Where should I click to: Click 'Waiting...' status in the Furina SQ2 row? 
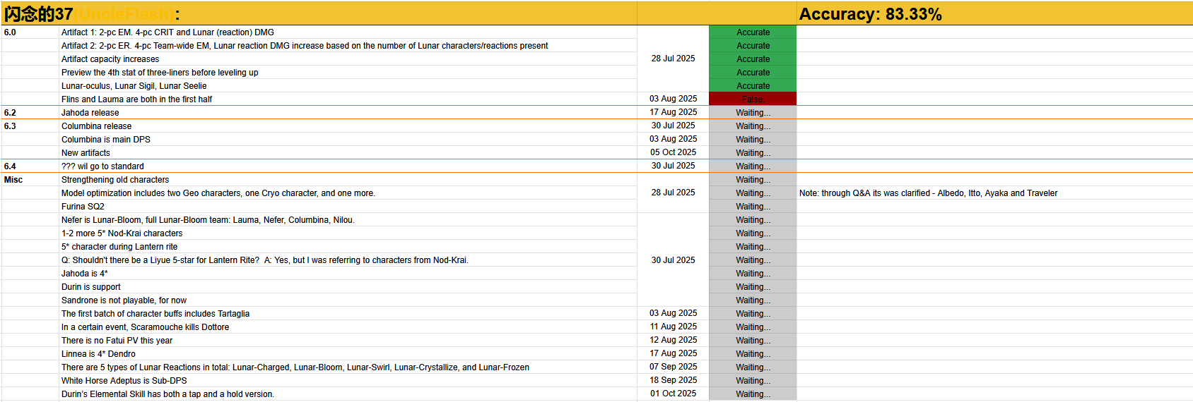pyautogui.click(x=753, y=207)
